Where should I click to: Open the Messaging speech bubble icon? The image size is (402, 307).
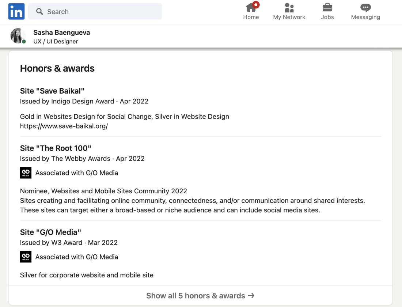tap(365, 7)
